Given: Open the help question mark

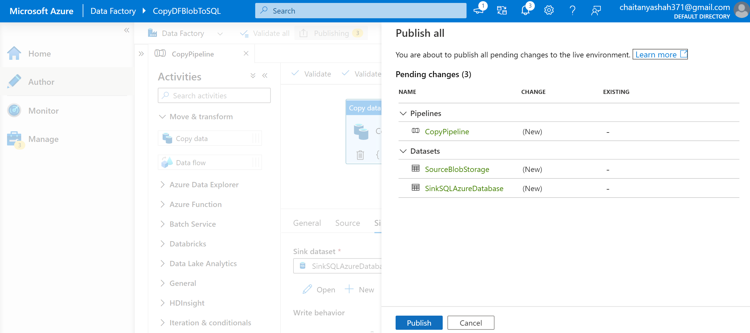Looking at the screenshot, I should click(x=573, y=11).
